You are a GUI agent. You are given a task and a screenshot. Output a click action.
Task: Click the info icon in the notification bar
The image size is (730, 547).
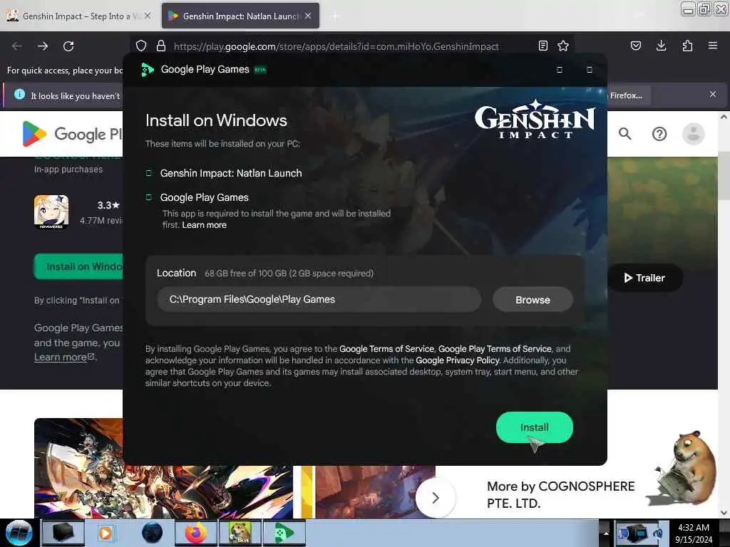click(19, 95)
